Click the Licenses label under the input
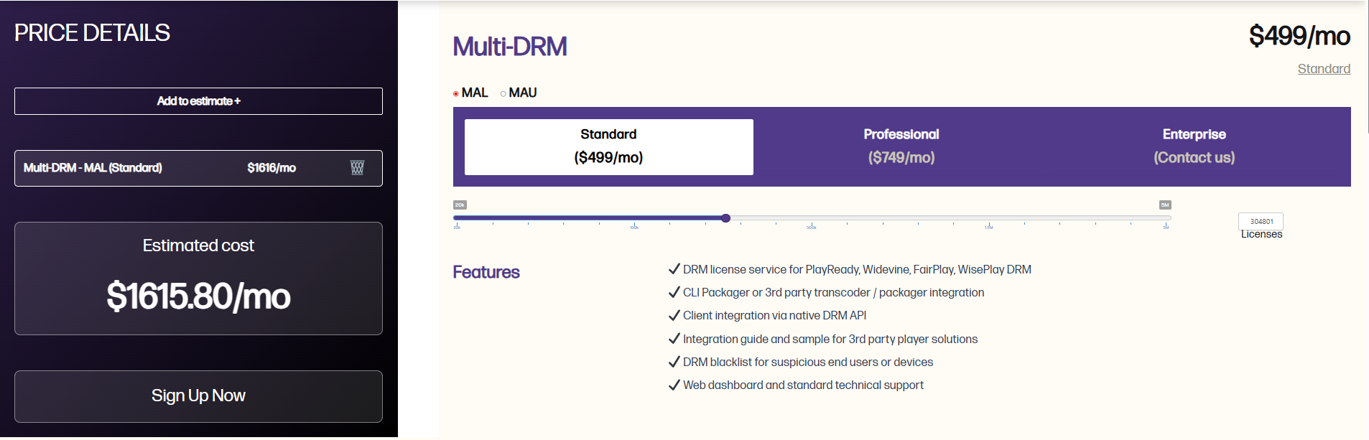Screen dimensions: 1369x440 pos(1261,234)
